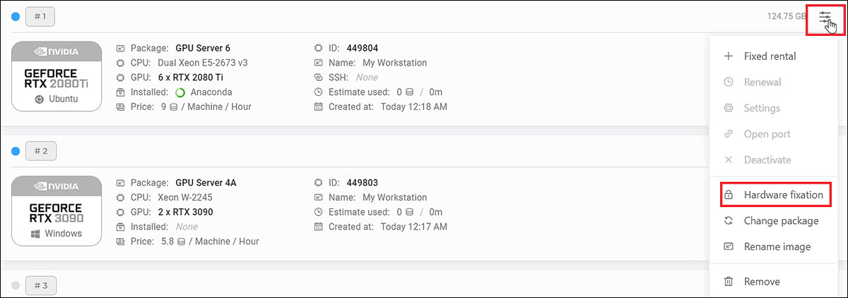Screen dimensions: 848x298
Task: Click the #3 machine label button
Action: click(x=40, y=285)
